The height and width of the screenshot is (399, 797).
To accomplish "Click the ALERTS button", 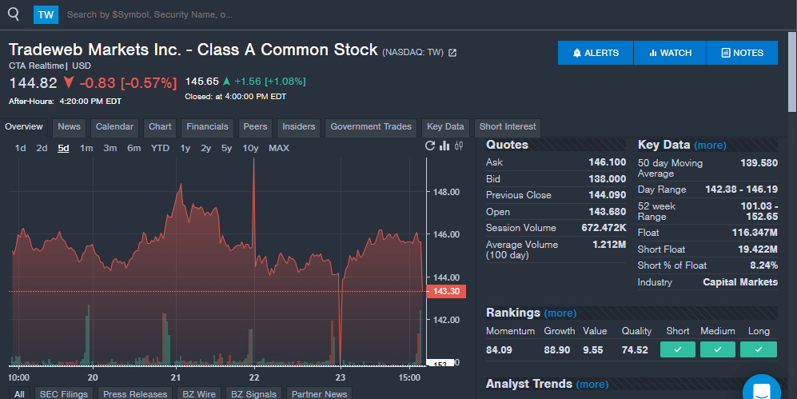I will pyautogui.click(x=596, y=53).
